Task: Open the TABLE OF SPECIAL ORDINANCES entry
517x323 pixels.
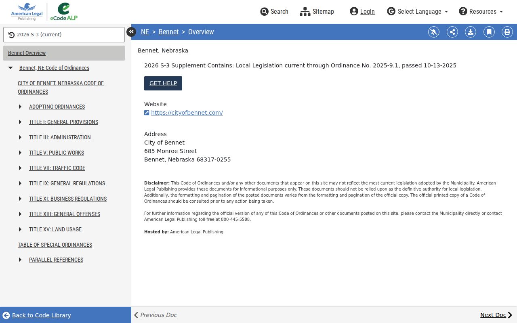Action: click(x=55, y=245)
